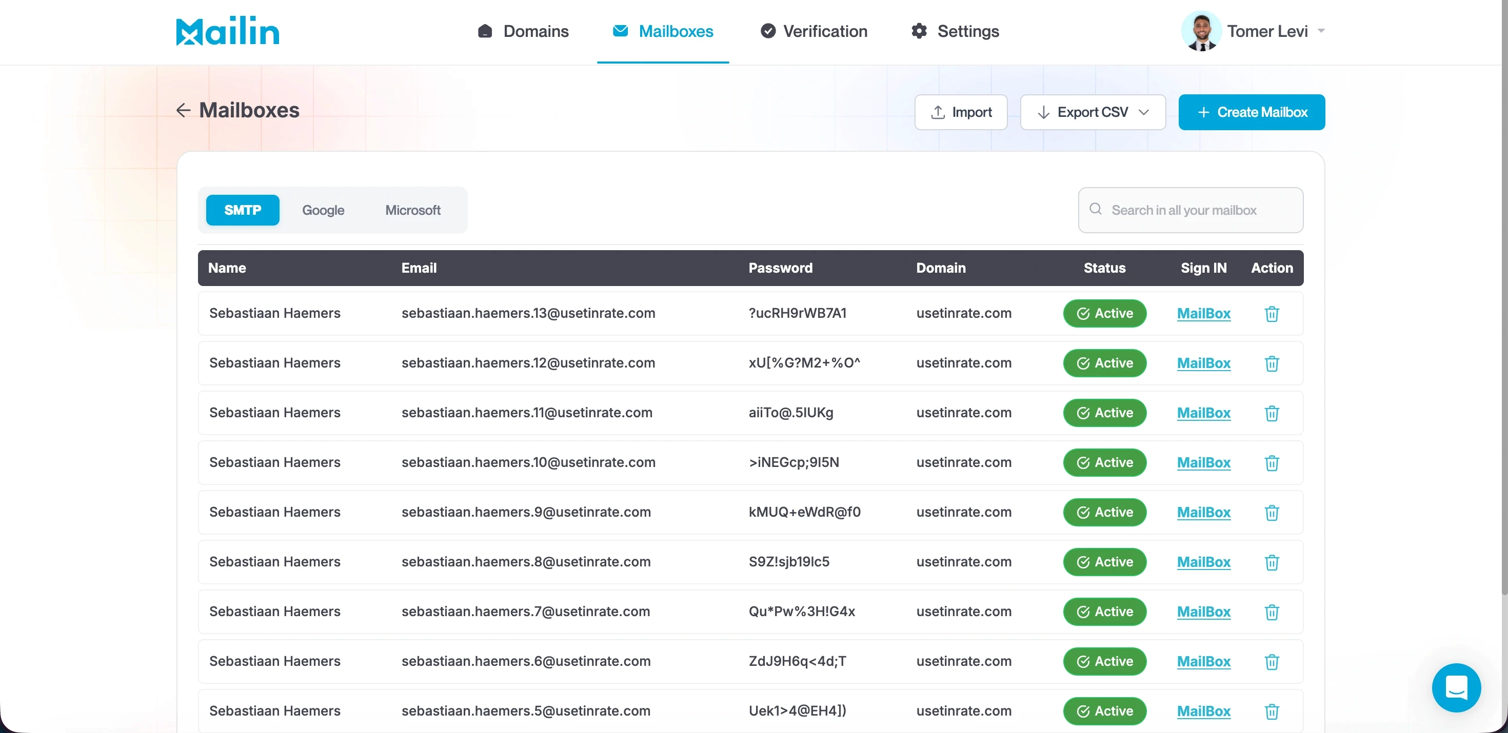Open the user account dropdown arrow
The width and height of the screenshot is (1508, 733).
point(1321,31)
